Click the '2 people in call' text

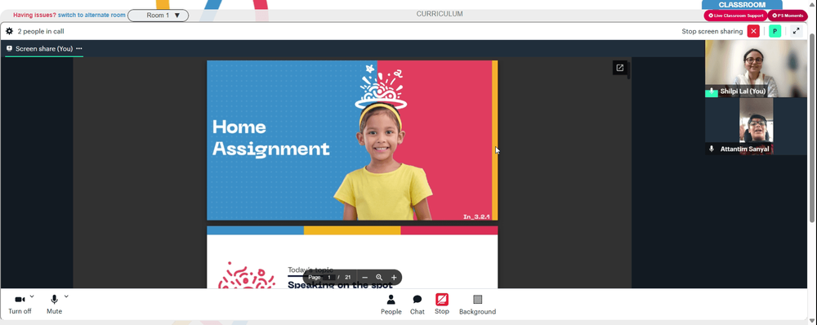point(41,31)
